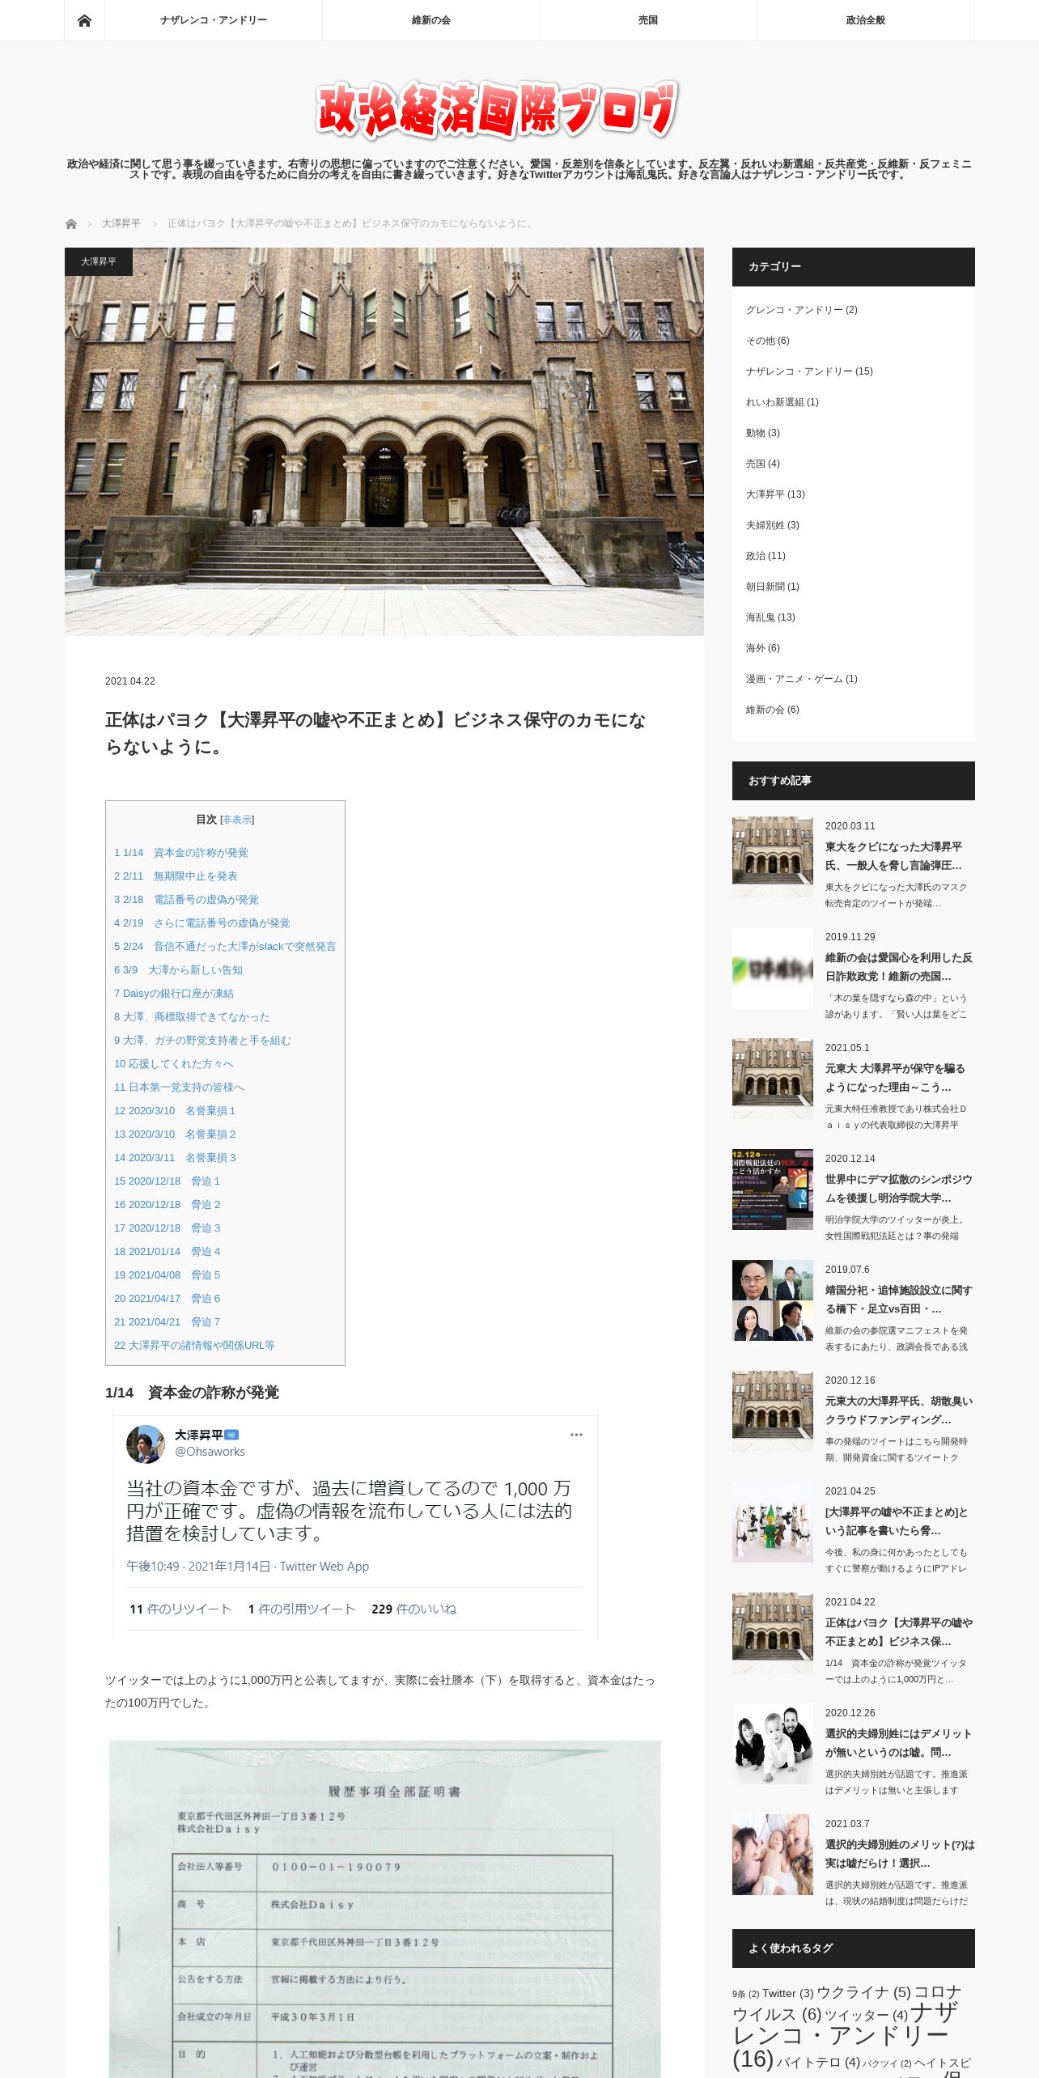Jump to 2021/04/21 脅迫7 entry
This screenshot has width=1039, height=2078.
tap(167, 1322)
